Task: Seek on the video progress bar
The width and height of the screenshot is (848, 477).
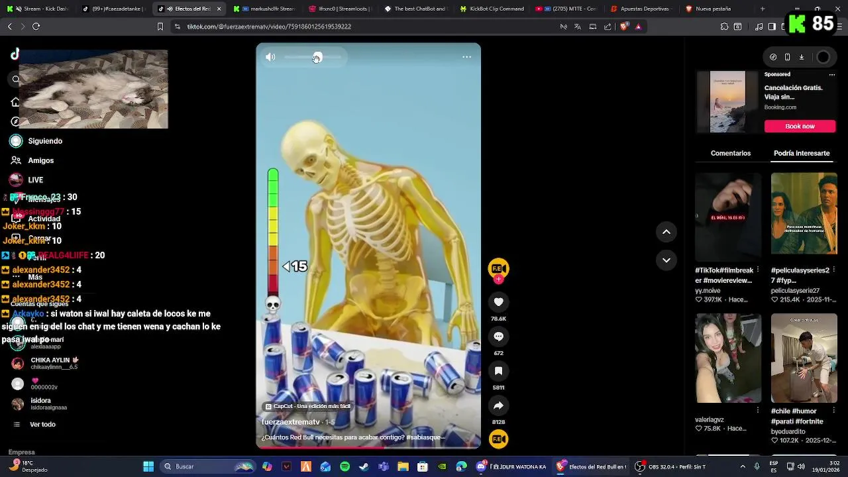Action: point(368,447)
